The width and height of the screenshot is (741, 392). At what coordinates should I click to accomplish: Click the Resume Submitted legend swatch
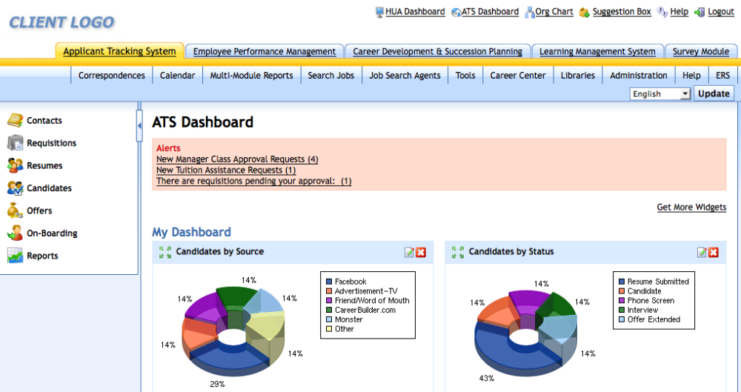point(622,282)
